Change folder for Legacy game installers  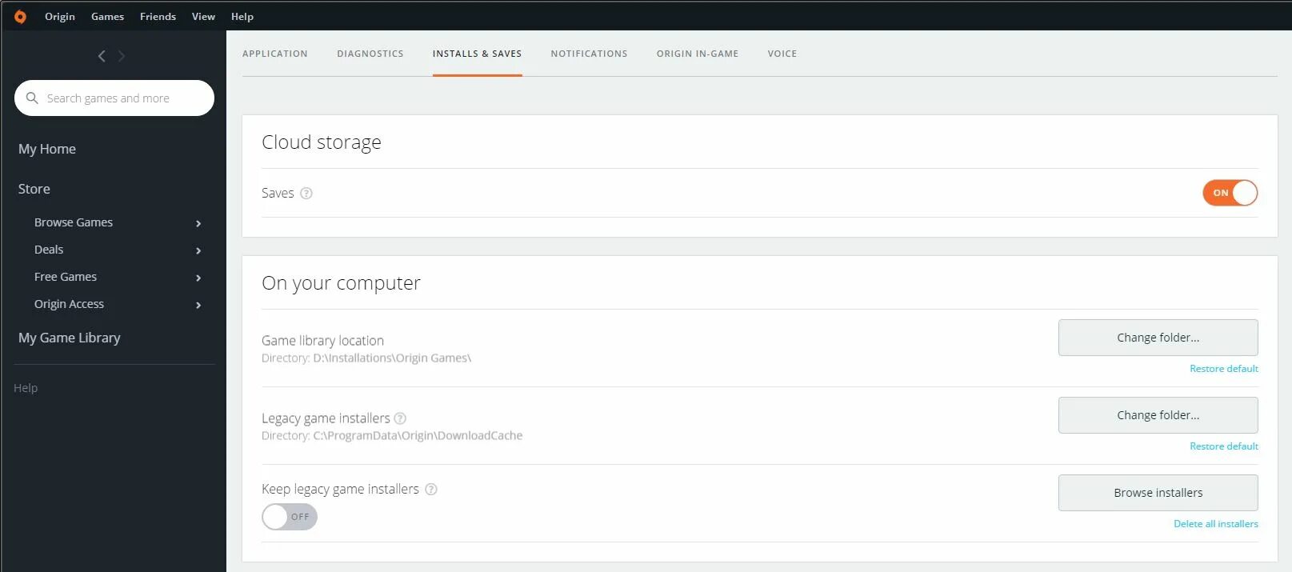click(x=1158, y=415)
